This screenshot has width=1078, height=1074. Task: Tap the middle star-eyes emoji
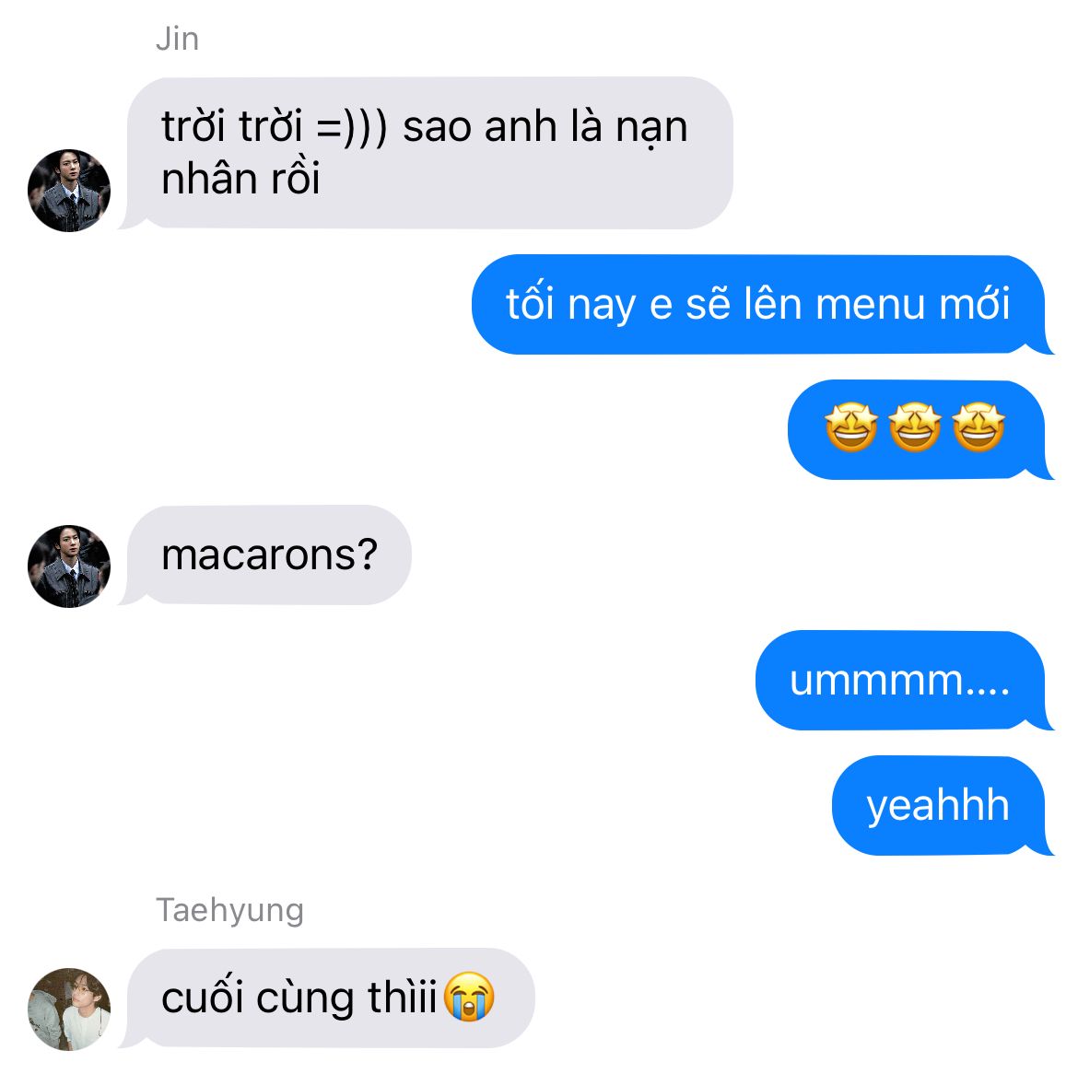click(x=915, y=427)
